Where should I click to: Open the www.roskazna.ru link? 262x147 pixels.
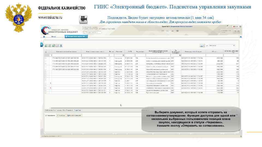pos(50,17)
